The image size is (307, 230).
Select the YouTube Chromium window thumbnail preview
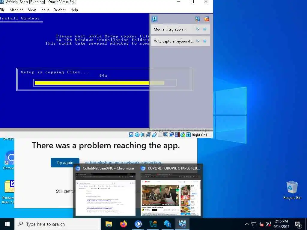[x=171, y=194]
